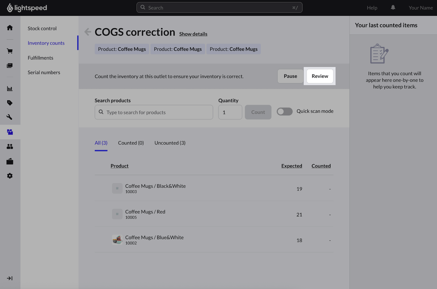Select Coffee Mugs / Black&White row name

pos(155,186)
